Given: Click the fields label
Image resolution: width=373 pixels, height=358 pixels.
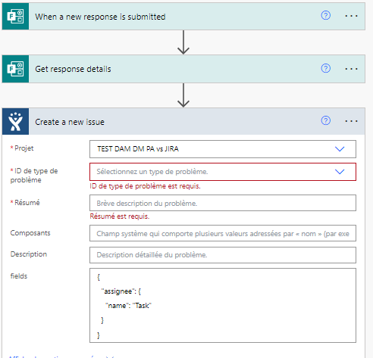Looking at the screenshot, I should (19, 276).
